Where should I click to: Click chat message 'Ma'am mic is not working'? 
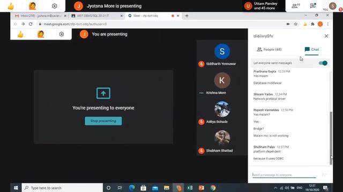click(x=271, y=135)
